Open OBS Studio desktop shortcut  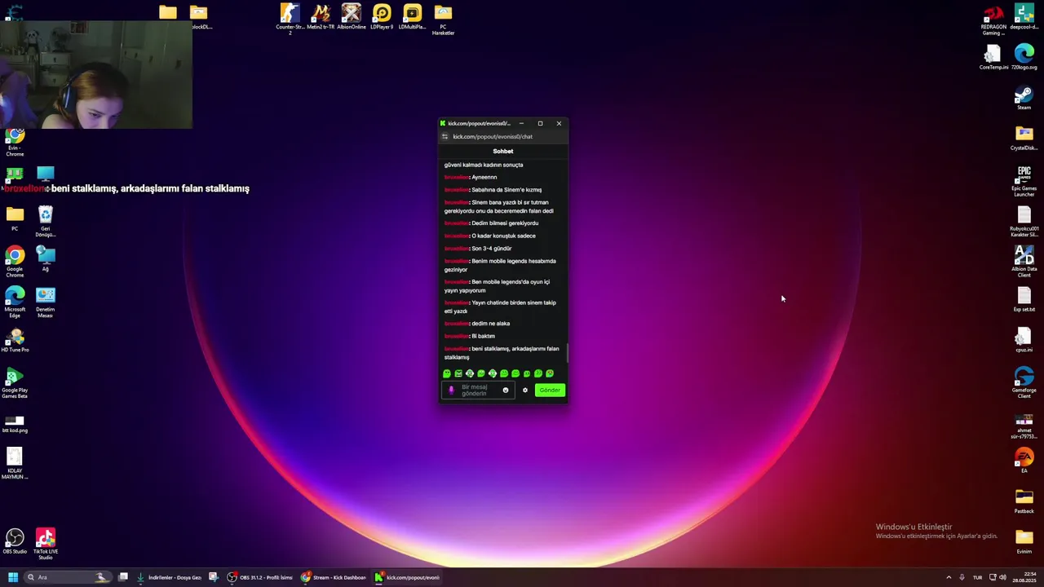pyautogui.click(x=15, y=541)
